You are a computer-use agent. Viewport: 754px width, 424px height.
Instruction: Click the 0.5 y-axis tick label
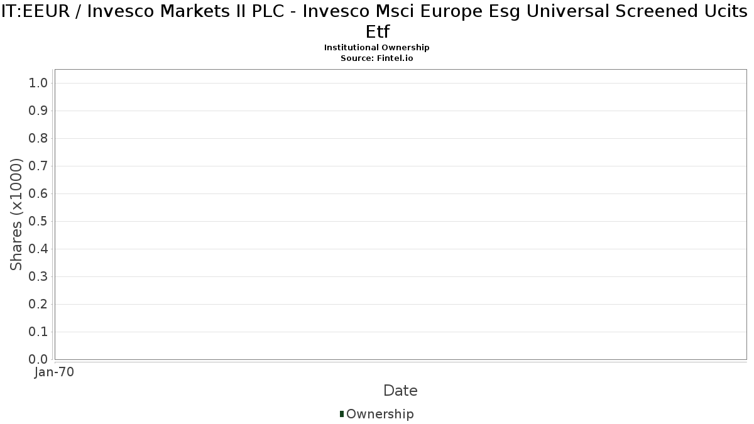39,222
